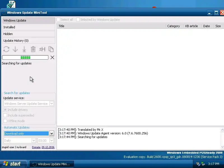This screenshot has width=224, height=168.
Task: Sort by the Category column header
Action: pyautogui.click(x=174, y=26)
